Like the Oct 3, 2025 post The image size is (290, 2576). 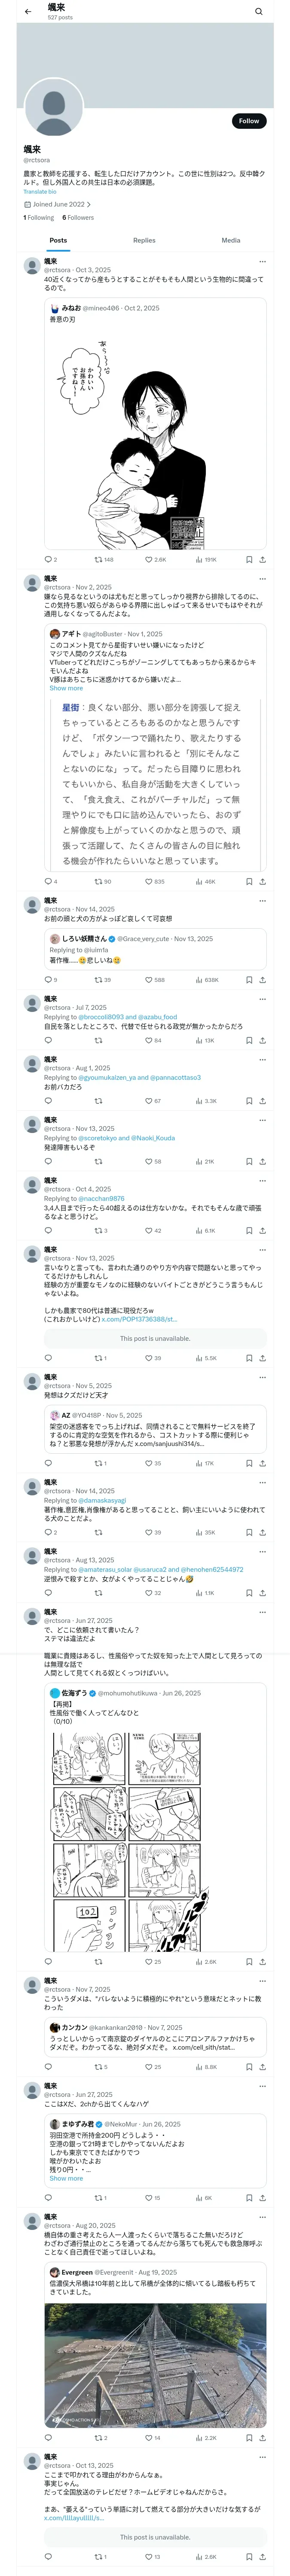(x=149, y=560)
